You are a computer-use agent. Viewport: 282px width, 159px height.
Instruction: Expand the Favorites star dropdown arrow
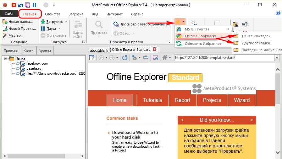click(x=183, y=22)
